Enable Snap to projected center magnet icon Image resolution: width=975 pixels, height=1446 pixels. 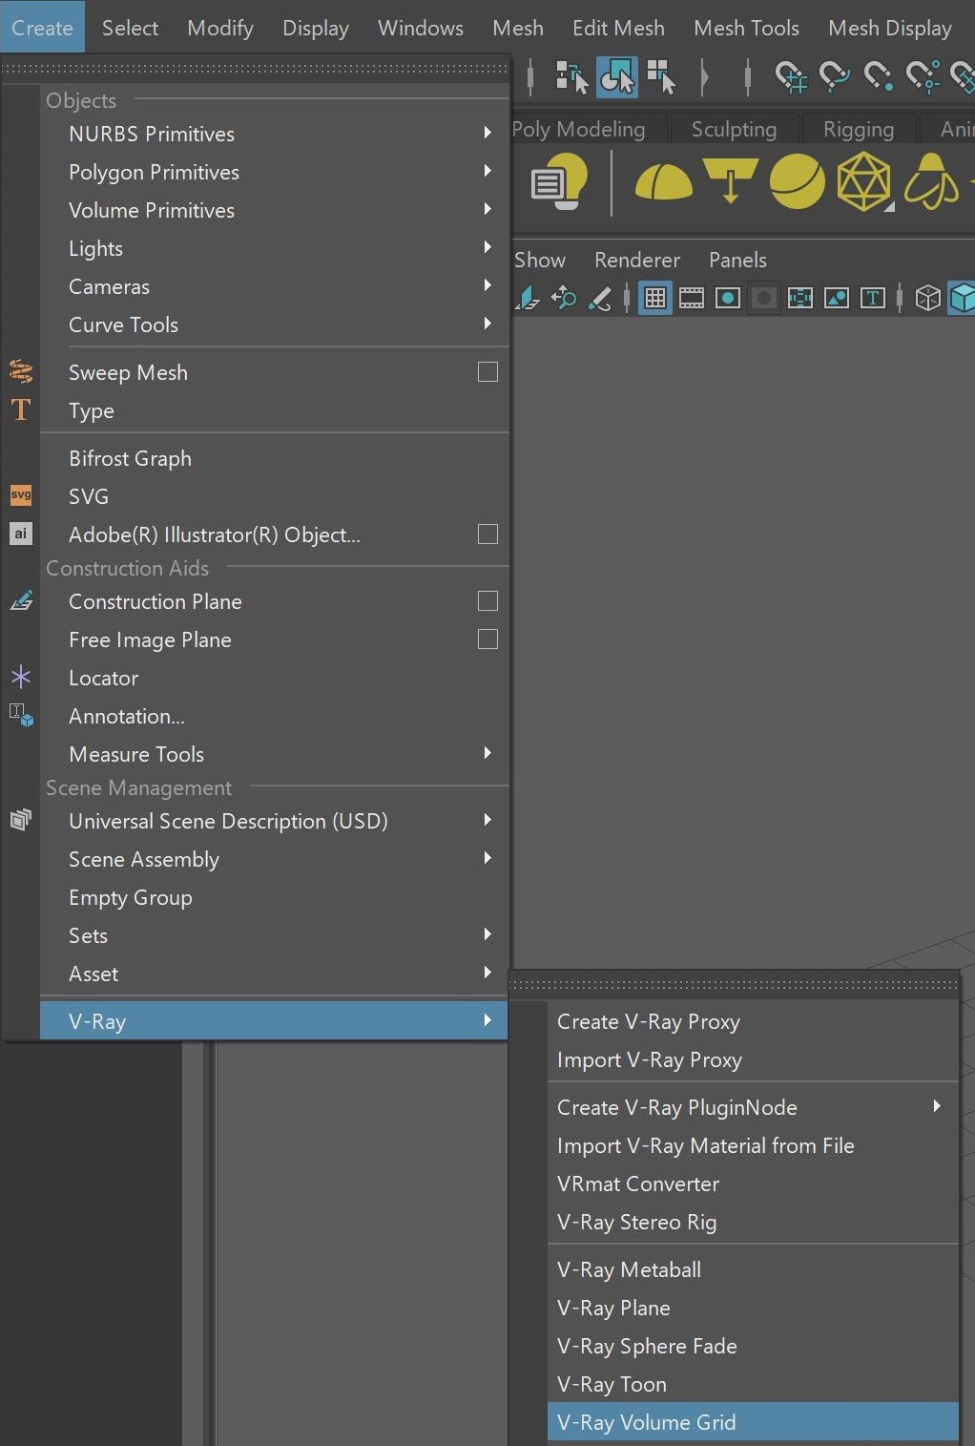pos(923,76)
